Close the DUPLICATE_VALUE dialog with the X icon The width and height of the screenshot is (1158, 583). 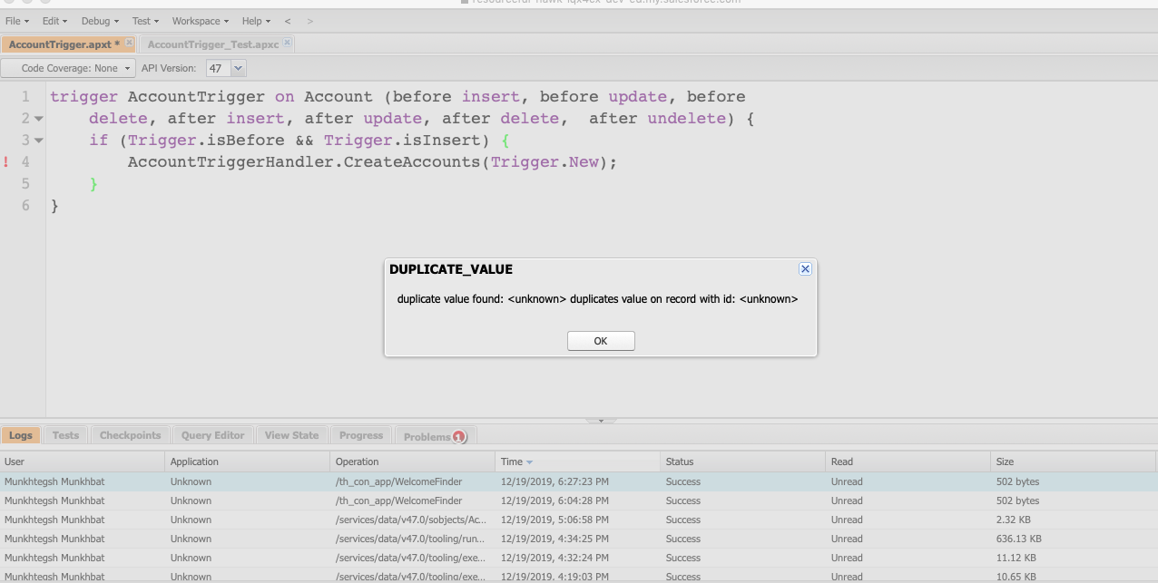(x=804, y=269)
